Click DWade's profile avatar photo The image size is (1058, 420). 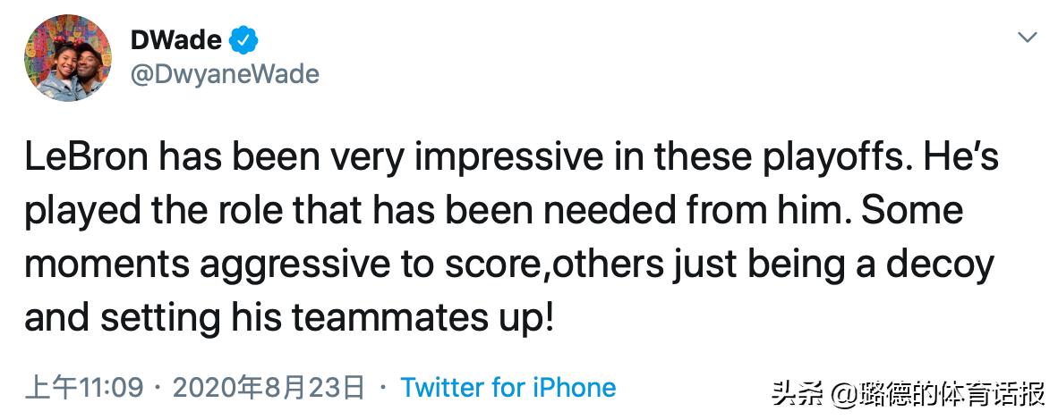click(68, 59)
